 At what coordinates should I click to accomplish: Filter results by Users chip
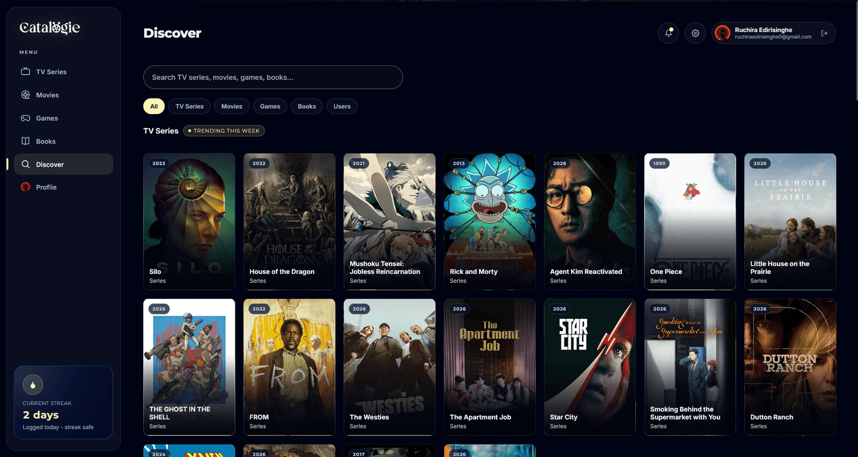pyautogui.click(x=342, y=106)
